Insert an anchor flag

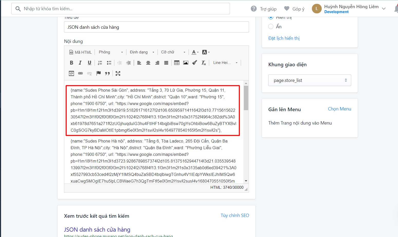click(x=98, y=73)
